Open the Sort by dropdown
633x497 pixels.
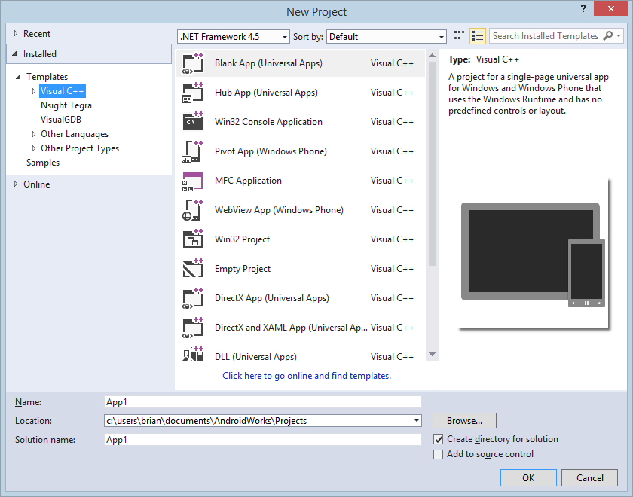coord(387,36)
